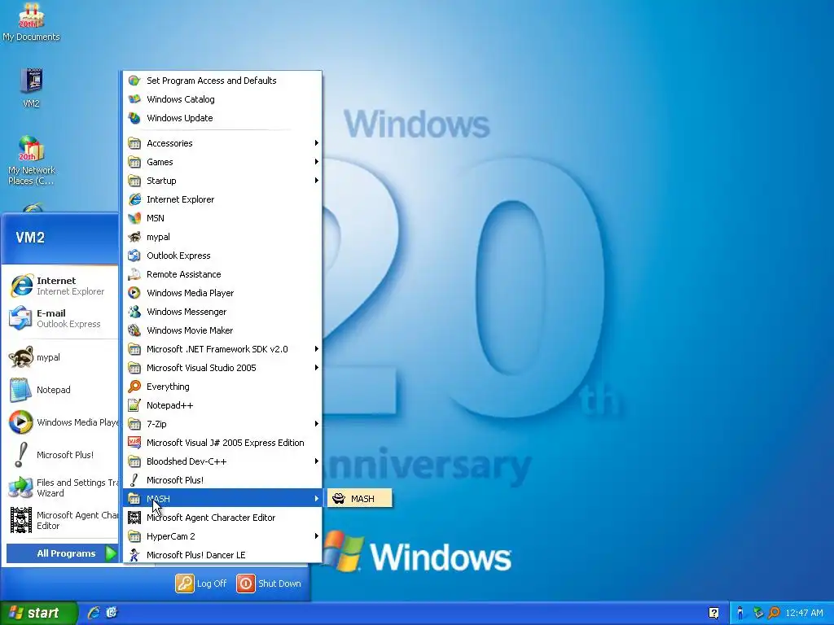The image size is (834, 625).
Task: Open Microsoft Agent Character Editor in recent list
Action: pyautogui.click(x=61, y=520)
